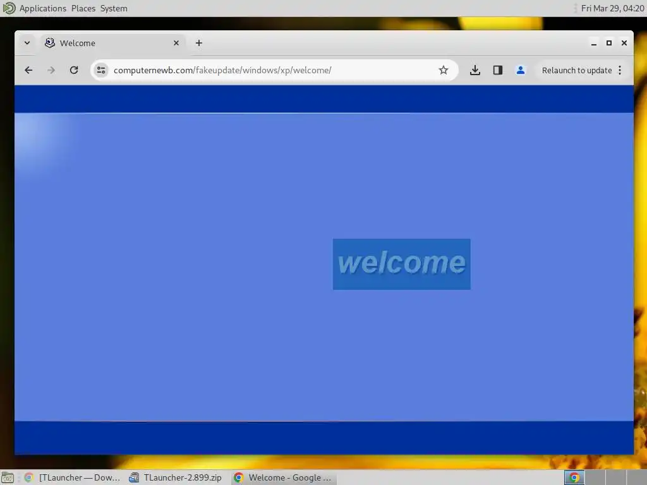Open the System menu

[x=114, y=8]
